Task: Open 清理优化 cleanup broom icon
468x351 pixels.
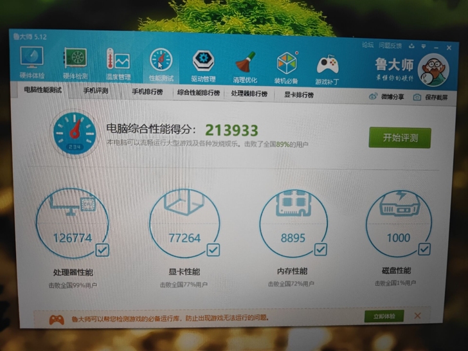Action: click(x=245, y=67)
